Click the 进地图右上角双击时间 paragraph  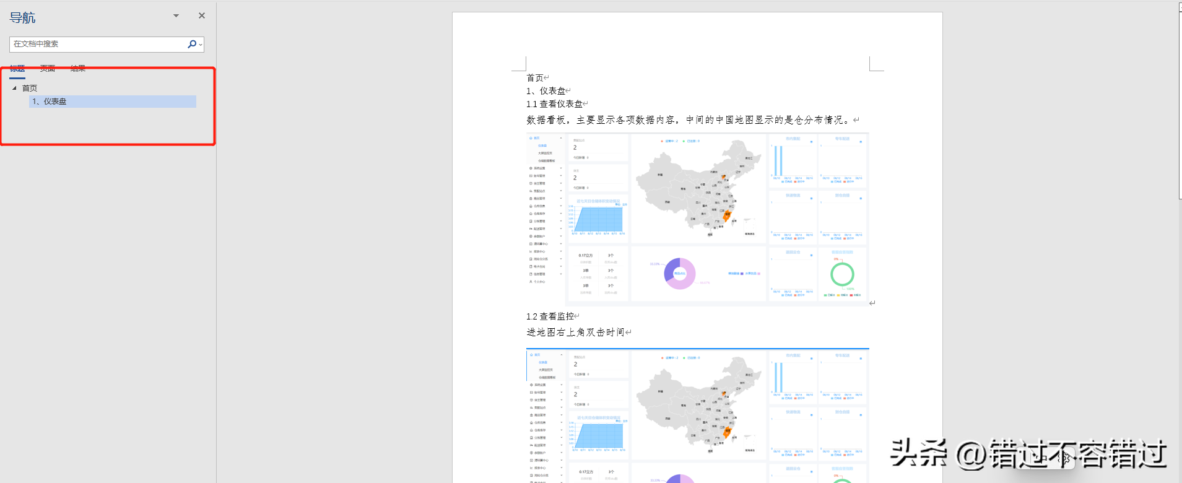(x=575, y=333)
